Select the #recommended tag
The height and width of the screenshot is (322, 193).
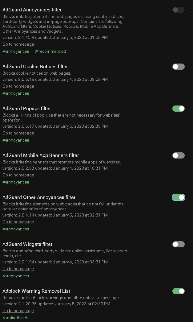(50, 51)
